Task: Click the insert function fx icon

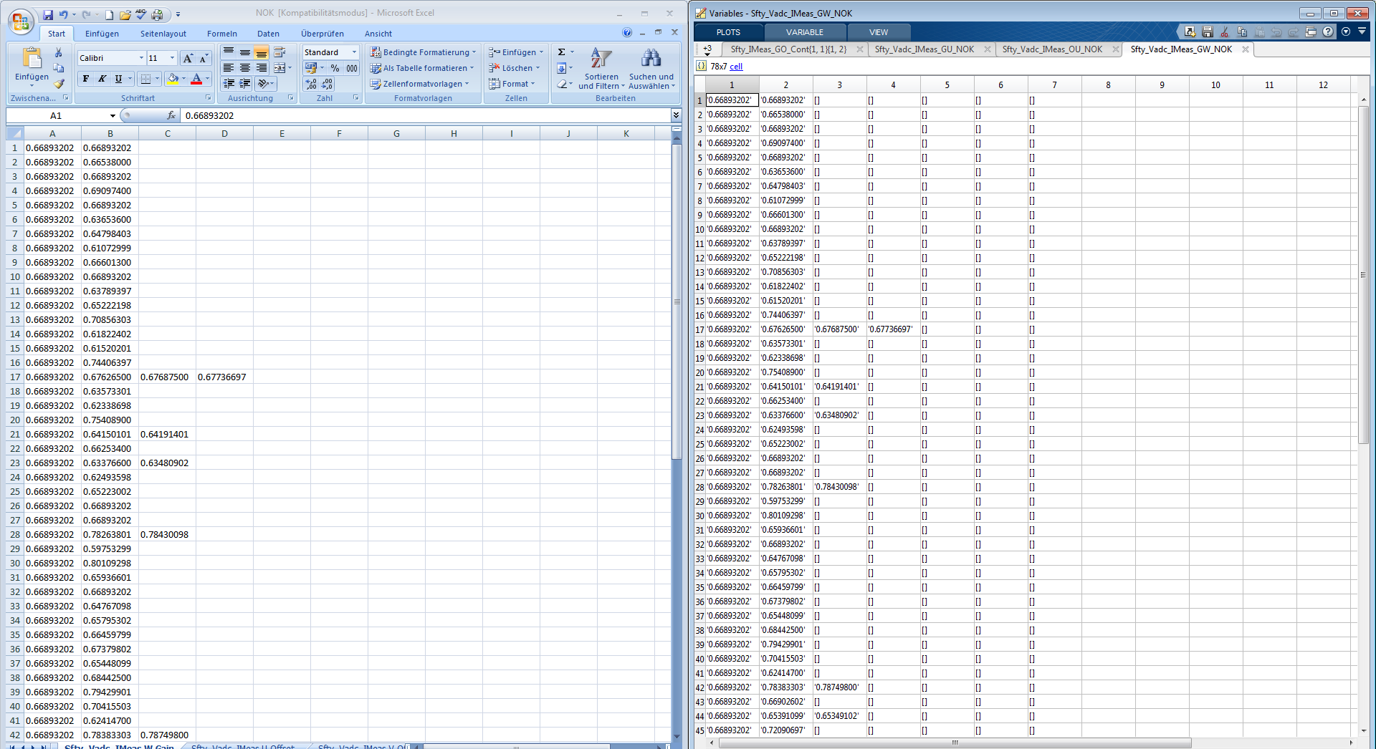Action: tap(171, 115)
